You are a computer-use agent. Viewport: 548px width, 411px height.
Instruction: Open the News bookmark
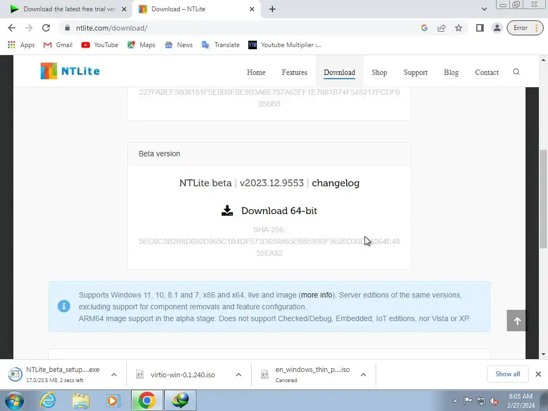click(179, 45)
